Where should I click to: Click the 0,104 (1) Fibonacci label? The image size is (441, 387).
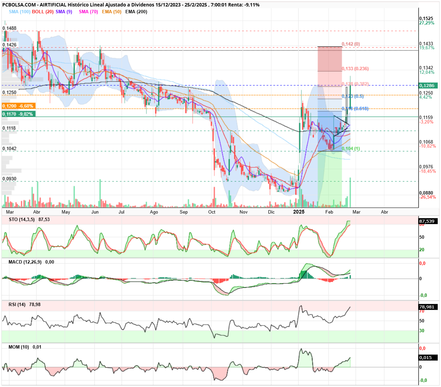351,149
